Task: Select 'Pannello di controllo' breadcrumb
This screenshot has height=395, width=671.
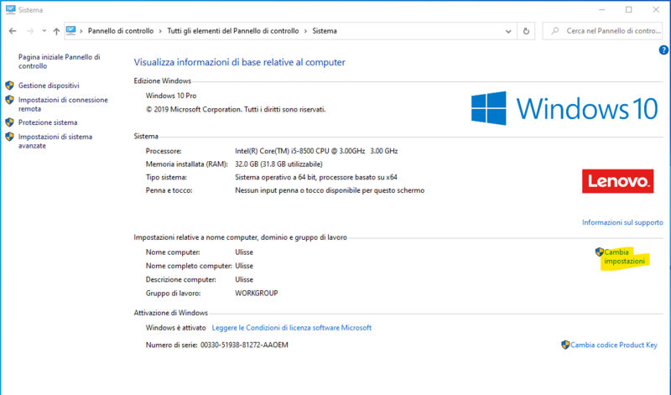Action: click(x=120, y=31)
